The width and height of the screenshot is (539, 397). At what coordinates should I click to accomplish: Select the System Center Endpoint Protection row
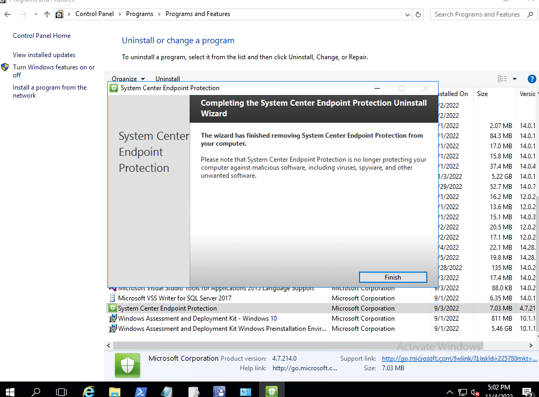tap(322, 308)
